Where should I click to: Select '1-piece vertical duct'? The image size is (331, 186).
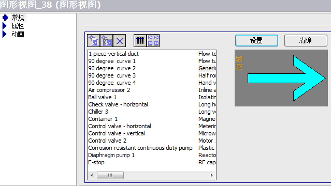113,54
